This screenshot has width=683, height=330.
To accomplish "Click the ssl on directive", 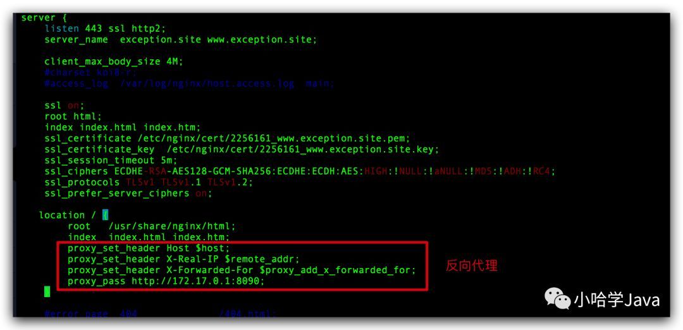I will [x=65, y=106].
